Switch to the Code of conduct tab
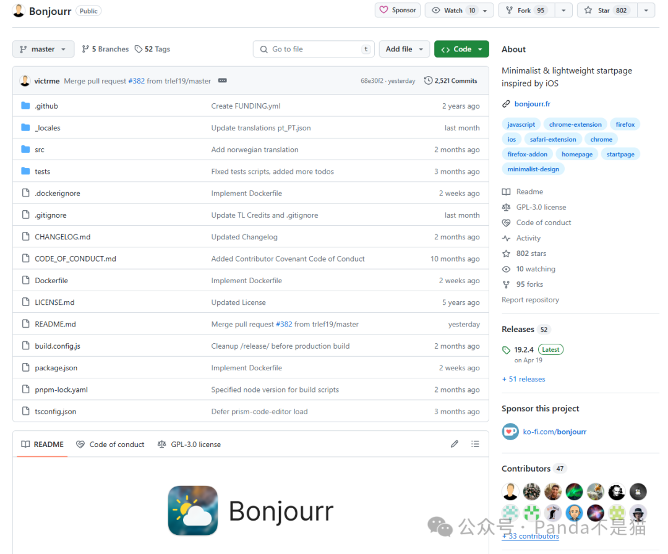The width and height of the screenshot is (668, 554). (x=110, y=444)
